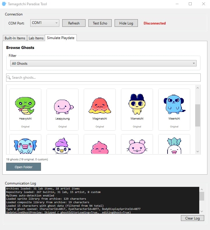Open the Simulate Playdate tab

61,38
